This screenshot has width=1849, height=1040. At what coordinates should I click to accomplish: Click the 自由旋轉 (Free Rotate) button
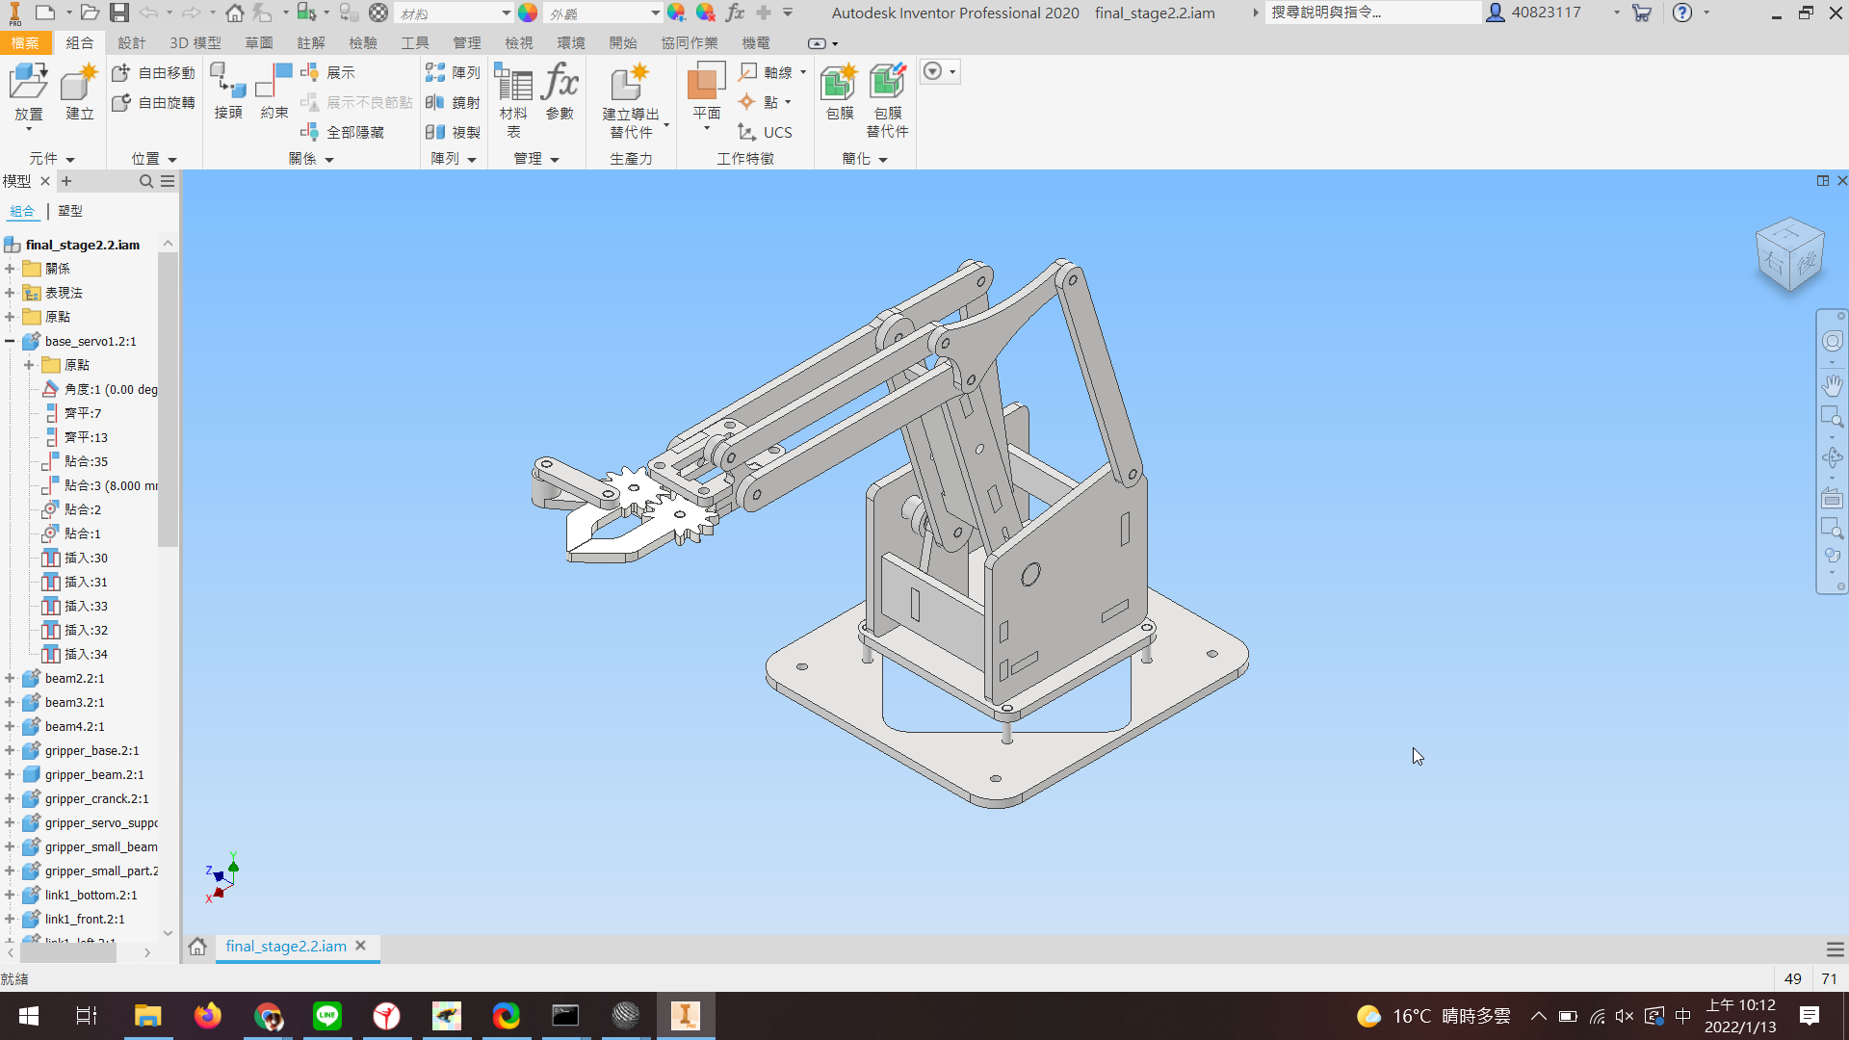[x=154, y=102]
